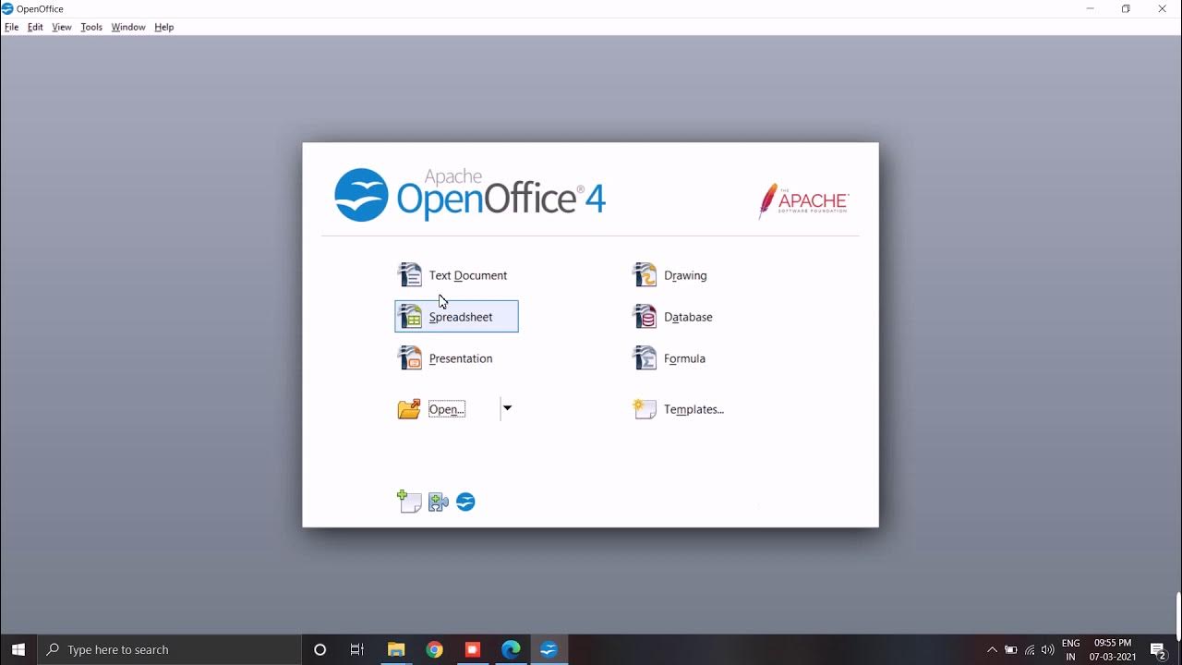
Task: Click the new-page-with-plus icon below Open
Action: [x=409, y=502]
